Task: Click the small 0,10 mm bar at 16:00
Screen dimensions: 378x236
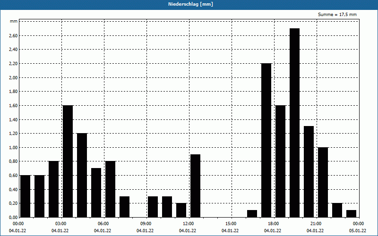Action: click(x=252, y=214)
